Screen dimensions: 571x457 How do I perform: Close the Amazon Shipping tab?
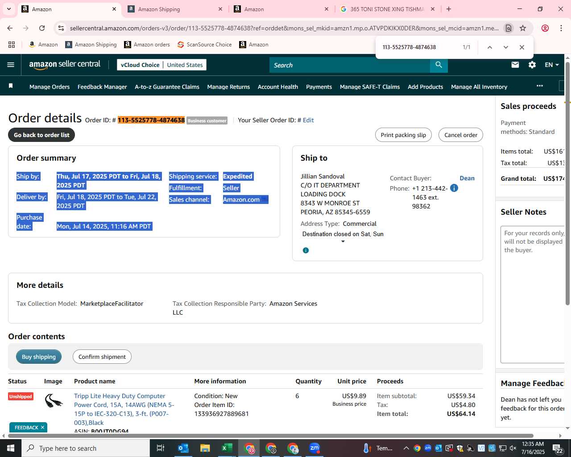220,9
